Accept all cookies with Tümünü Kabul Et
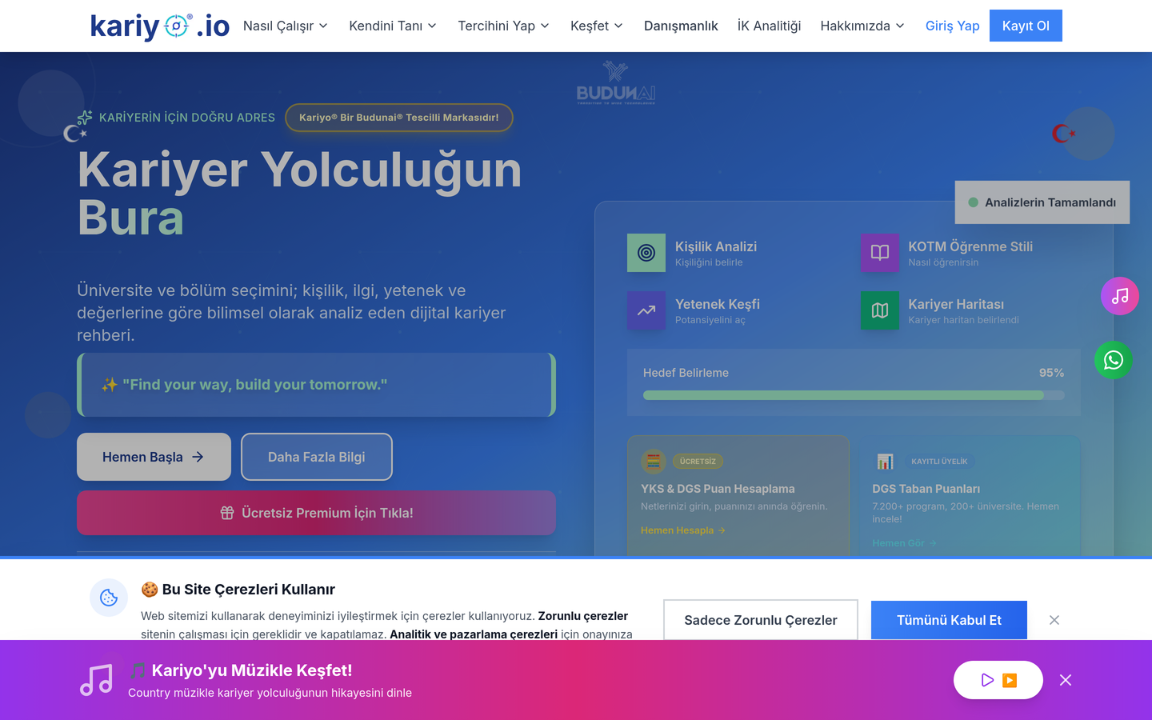Screen dimensions: 1152x720 949,620
